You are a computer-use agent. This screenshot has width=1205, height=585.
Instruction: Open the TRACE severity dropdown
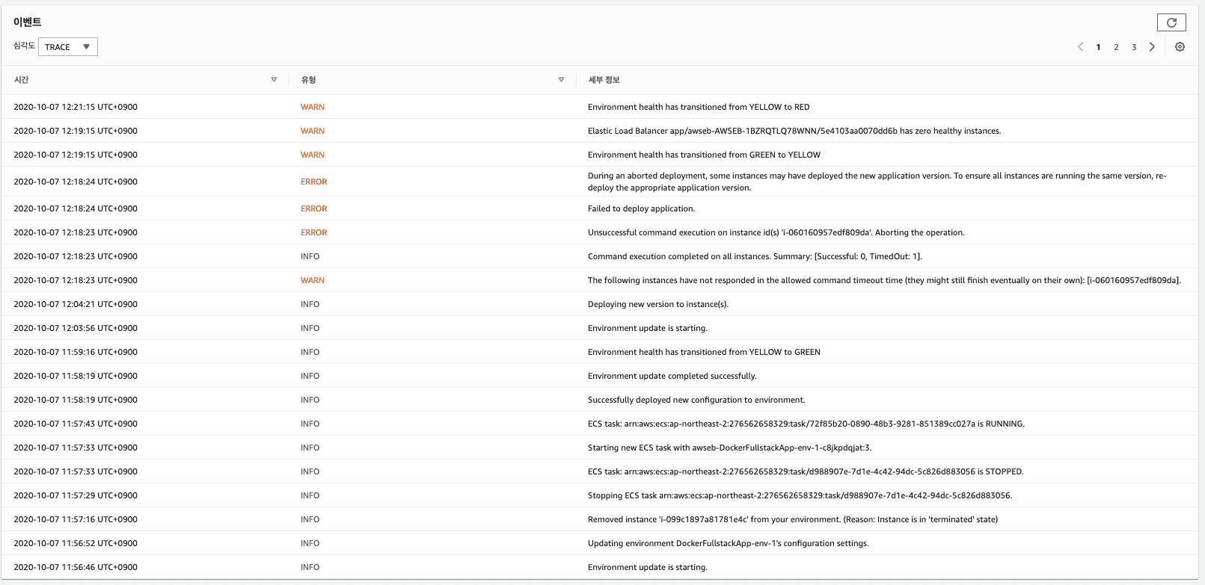click(x=68, y=47)
